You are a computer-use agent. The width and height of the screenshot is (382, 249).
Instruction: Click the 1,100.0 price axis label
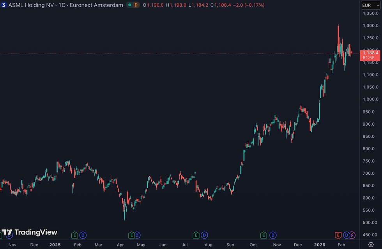pos(371,75)
